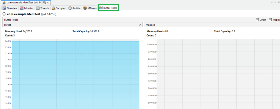Viewport: 280px width, 109px height.
Task: Click the Sampler tab icon
Action: [x=54, y=8]
